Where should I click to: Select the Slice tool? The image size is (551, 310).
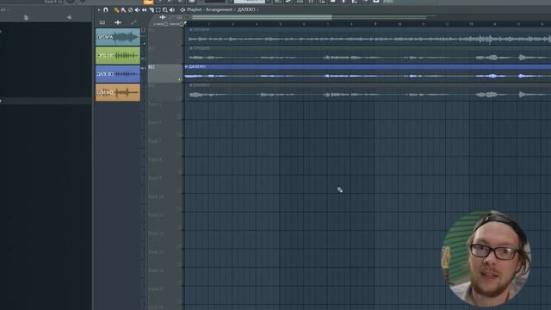point(152,9)
